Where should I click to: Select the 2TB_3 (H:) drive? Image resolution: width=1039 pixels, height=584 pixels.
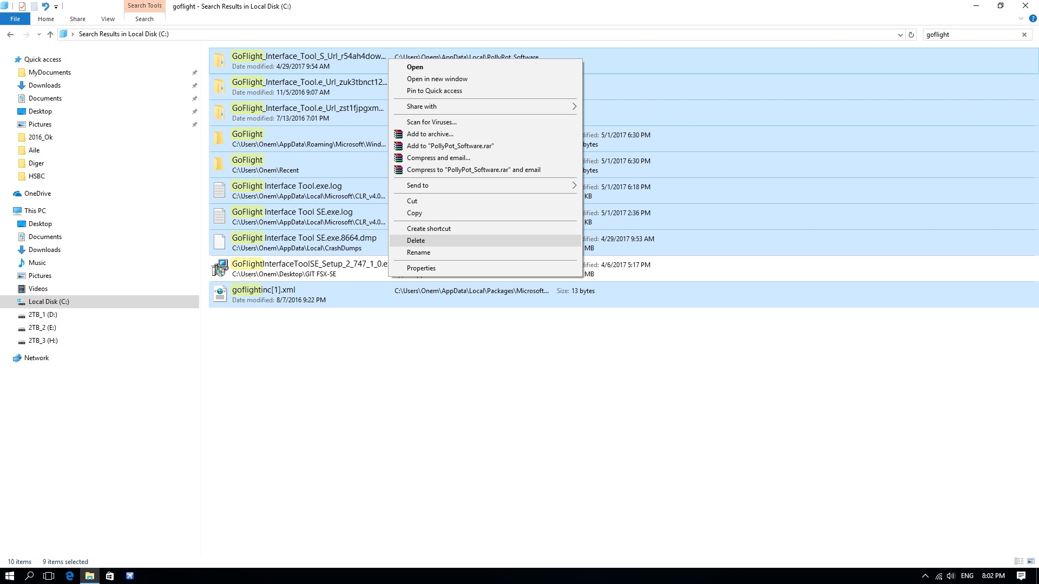pos(43,341)
